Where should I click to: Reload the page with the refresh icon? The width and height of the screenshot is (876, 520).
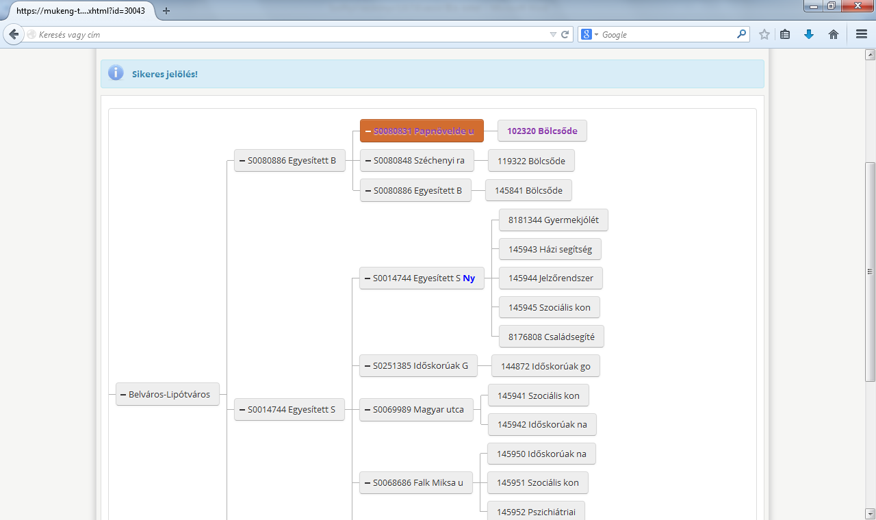tap(565, 34)
